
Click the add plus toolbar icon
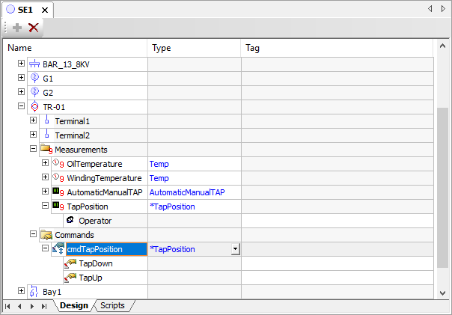[x=17, y=28]
